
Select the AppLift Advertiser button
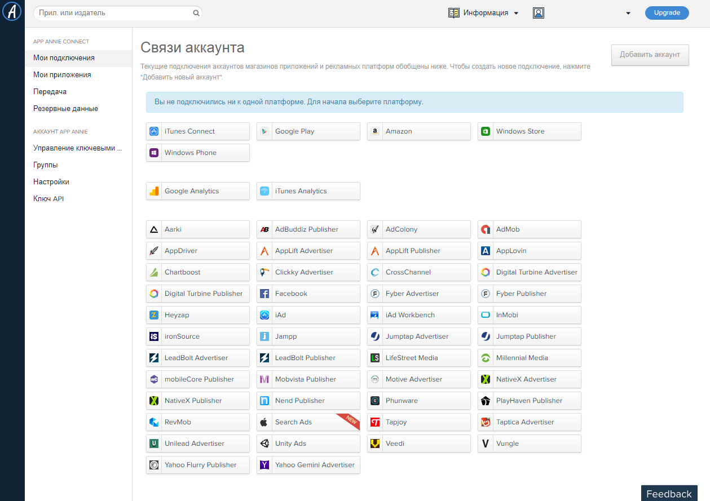308,251
